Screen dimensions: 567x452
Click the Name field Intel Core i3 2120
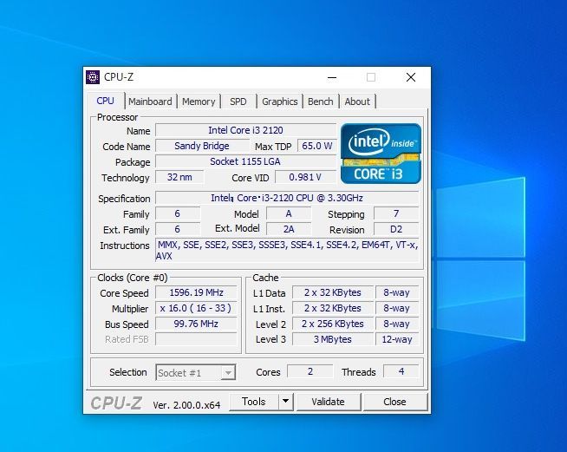pyautogui.click(x=245, y=130)
